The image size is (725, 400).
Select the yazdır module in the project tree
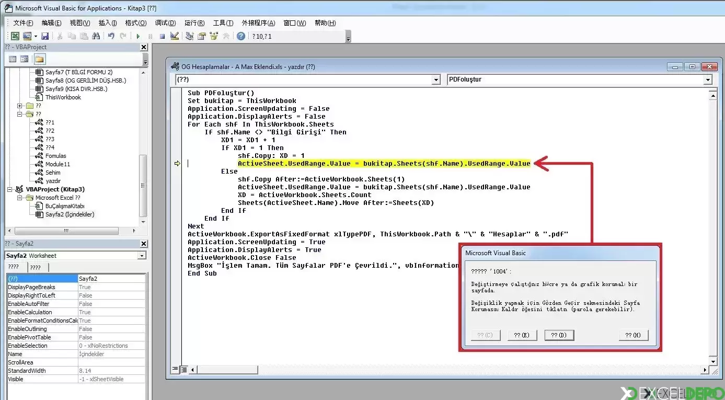tap(53, 181)
